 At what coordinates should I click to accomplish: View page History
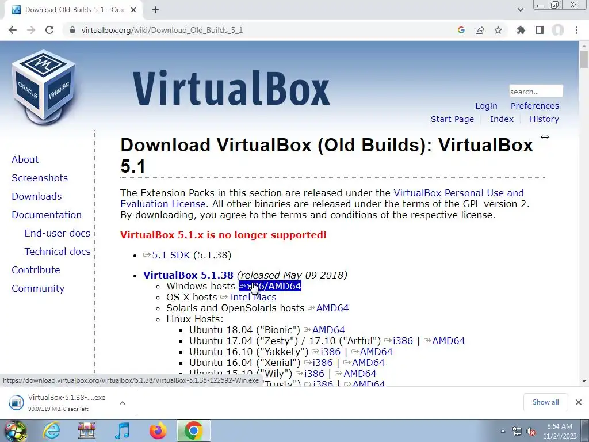point(544,119)
